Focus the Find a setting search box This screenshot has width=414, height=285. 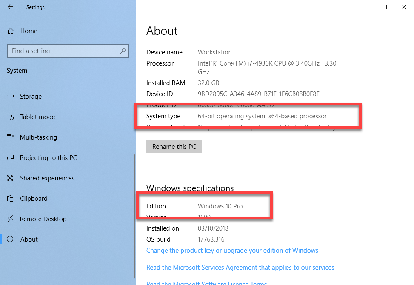click(x=68, y=51)
